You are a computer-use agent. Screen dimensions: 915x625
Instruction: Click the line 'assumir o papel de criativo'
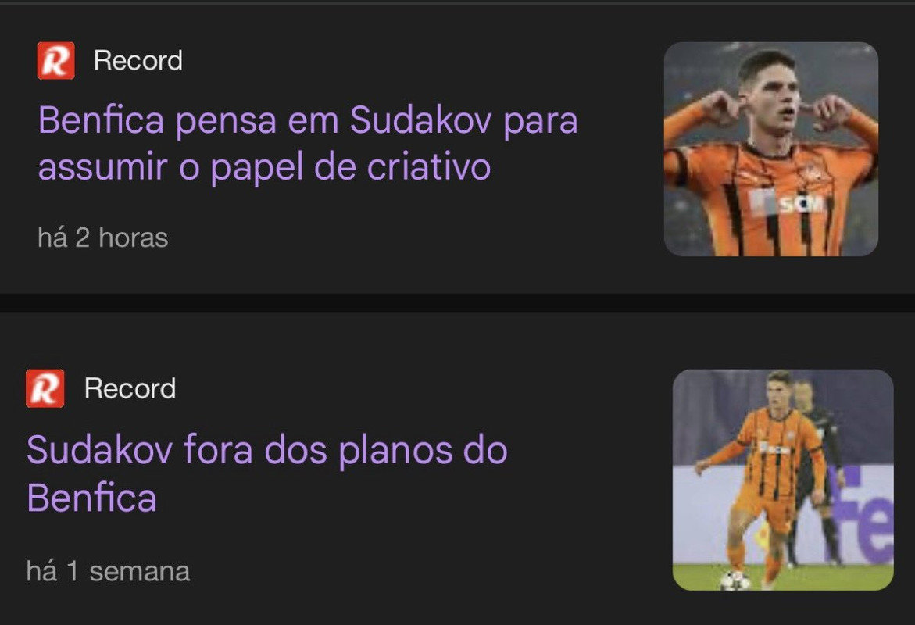point(264,167)
